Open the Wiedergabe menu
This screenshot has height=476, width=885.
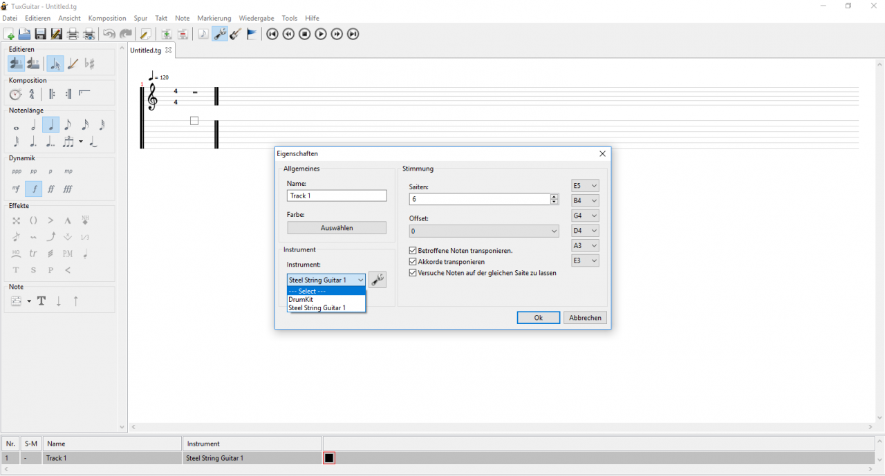point(257,18)
